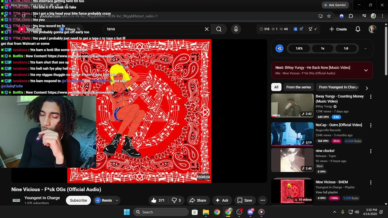Open options for NoCap Outro video
Viewport: 388px width, 218px height.
[x=370, y=125]
